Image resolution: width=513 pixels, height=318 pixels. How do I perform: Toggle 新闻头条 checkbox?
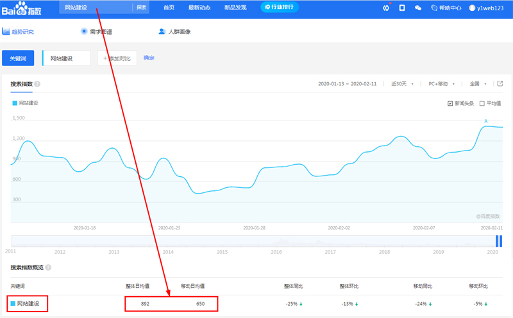tap(450, 103)
